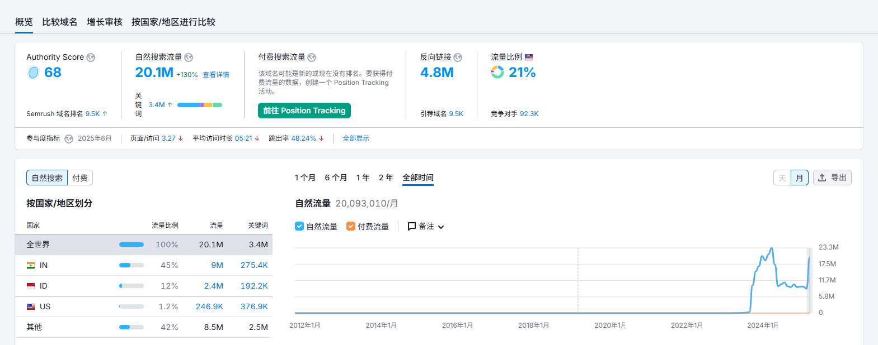Image resolution: width=878 pixels, height=345 pixels.
Task: Click the 导出 export button
Action: (832, 178)
